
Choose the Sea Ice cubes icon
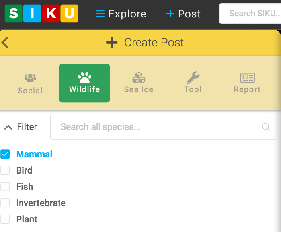click(139, 77)
